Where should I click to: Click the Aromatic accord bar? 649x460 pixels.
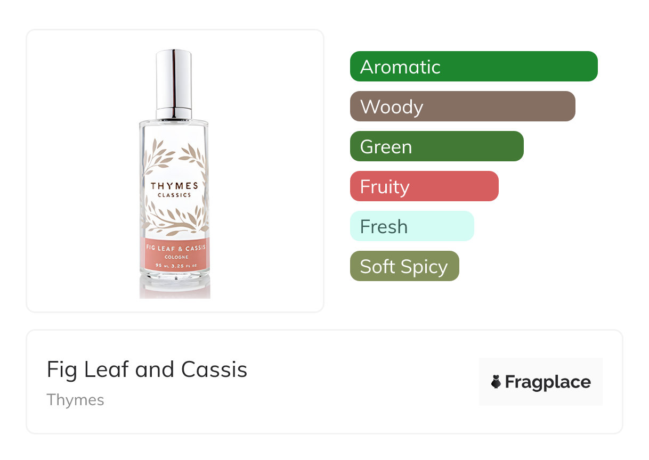(473, 67)
